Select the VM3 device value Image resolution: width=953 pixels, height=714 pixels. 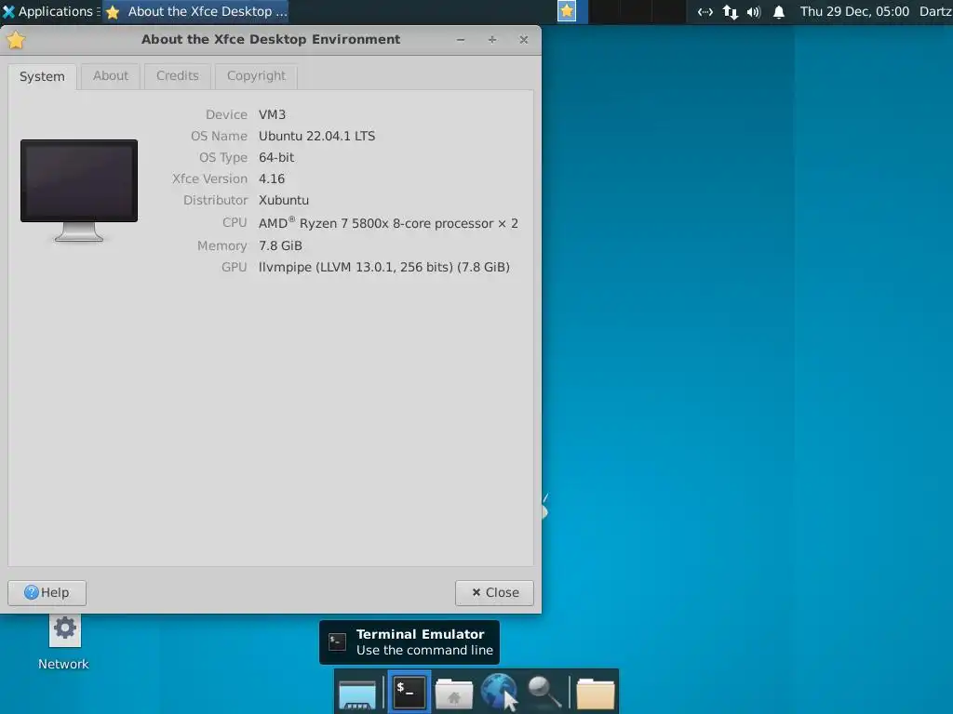(272, 114)
